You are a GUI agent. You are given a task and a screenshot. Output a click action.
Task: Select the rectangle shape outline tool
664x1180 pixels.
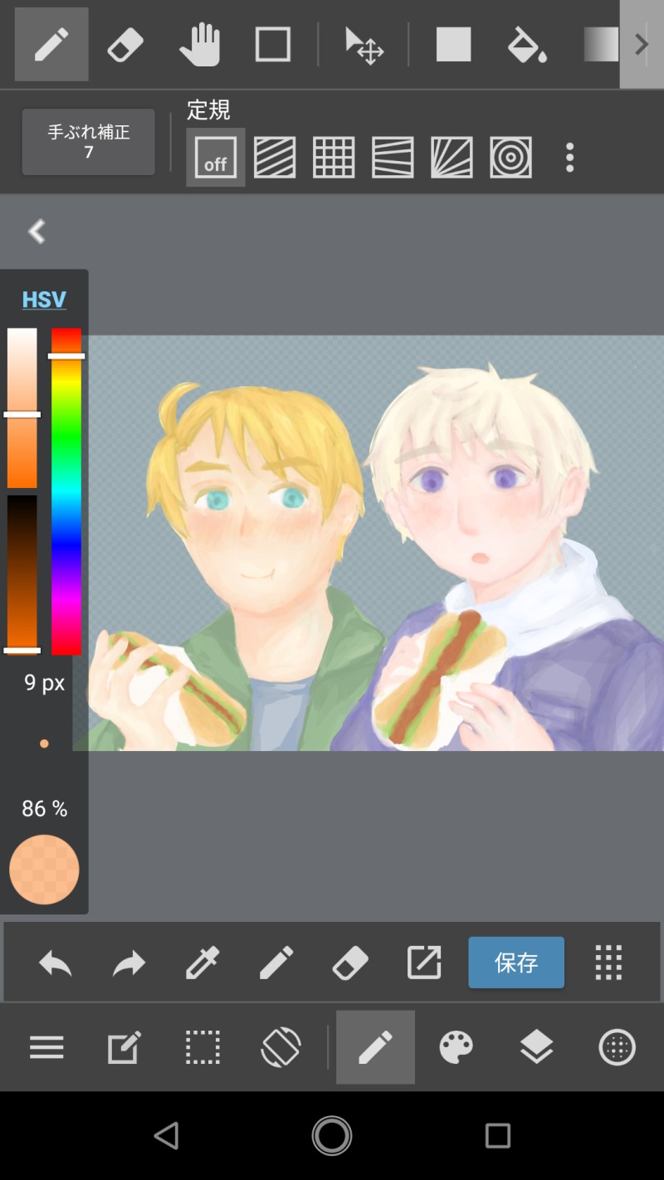click(x=272, y=44)
